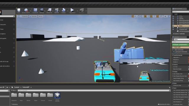Screen dimensions: 189x106
Task: Open the Content browser toolbar icon
Action: click(x=35, y=11)
